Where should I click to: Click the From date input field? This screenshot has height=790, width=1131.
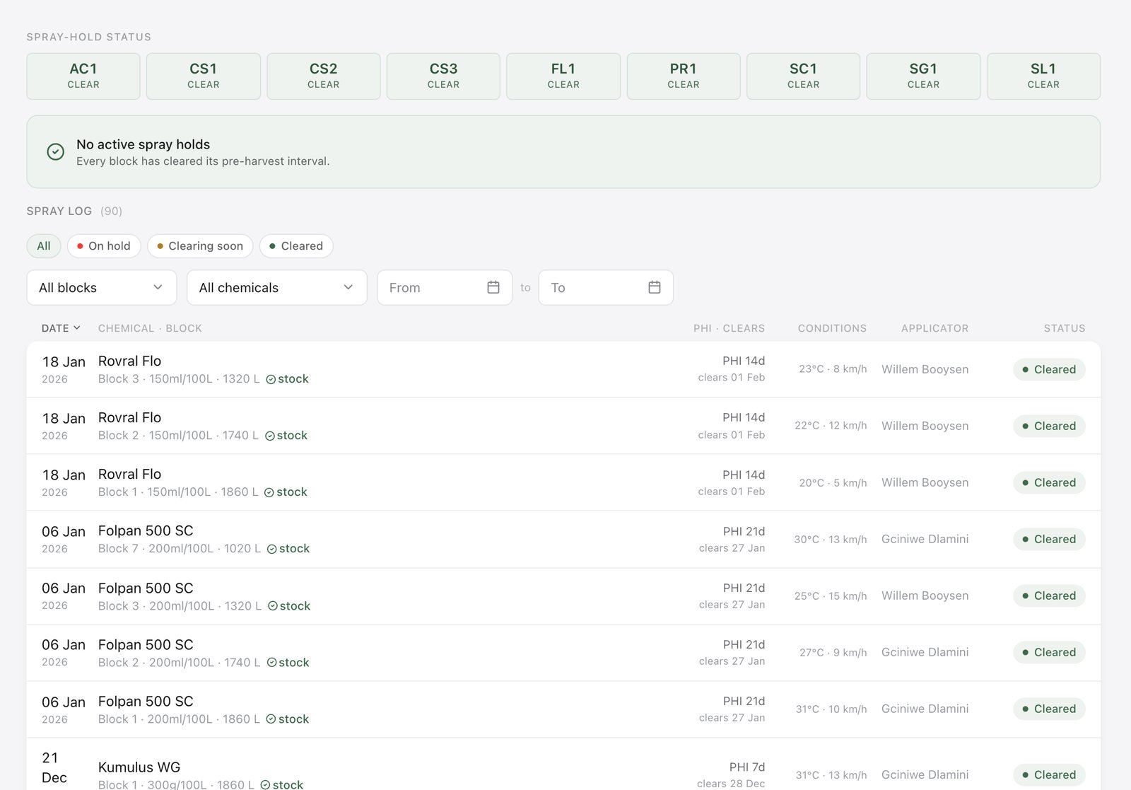coord(445,287)
